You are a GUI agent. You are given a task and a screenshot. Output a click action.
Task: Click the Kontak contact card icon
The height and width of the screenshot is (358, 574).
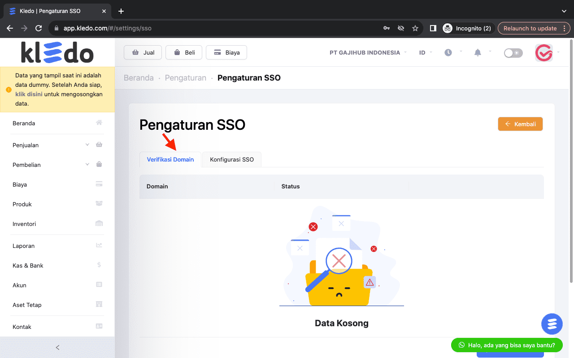99,326
